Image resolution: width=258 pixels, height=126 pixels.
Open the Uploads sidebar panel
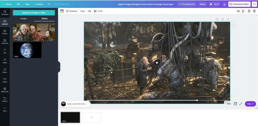5,22
